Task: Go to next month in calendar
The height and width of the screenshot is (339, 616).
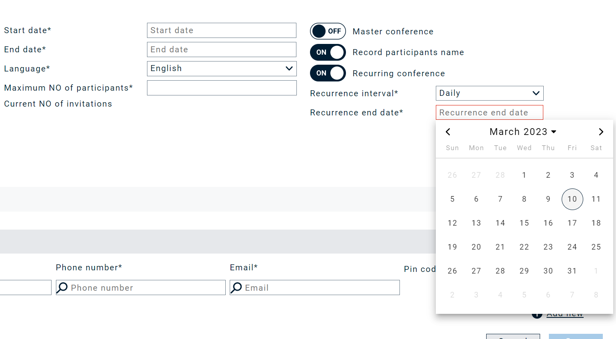Action: click(x=601, y=132)
